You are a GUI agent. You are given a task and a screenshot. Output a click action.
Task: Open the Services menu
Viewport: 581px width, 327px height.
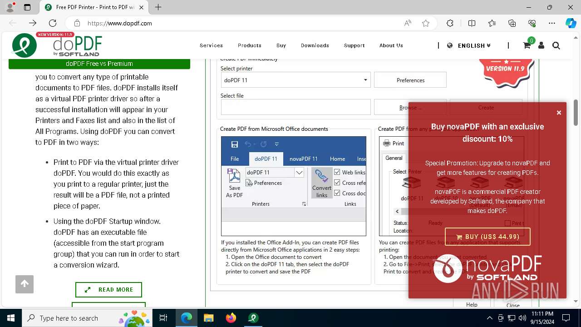tap(211, 45)
